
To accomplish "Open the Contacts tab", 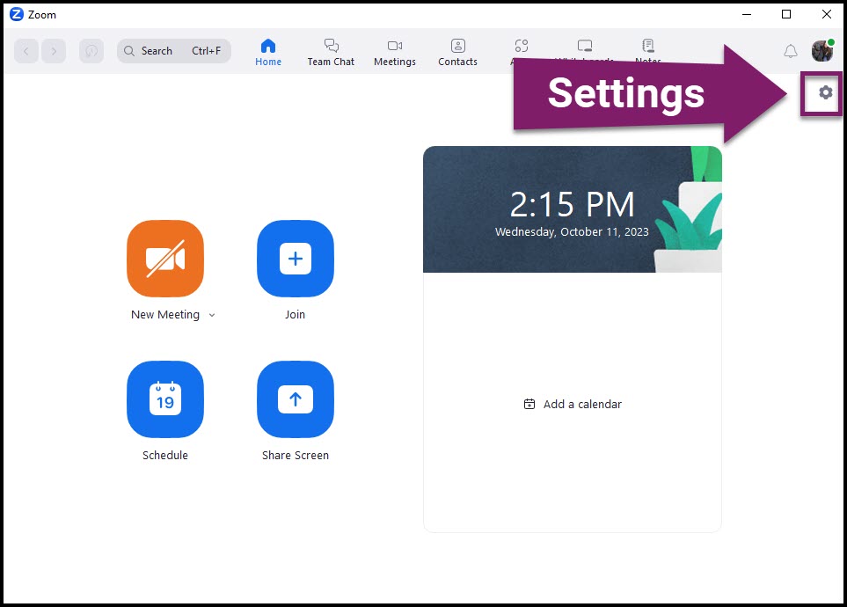I will pyautogui.click(x=457, y=53).
